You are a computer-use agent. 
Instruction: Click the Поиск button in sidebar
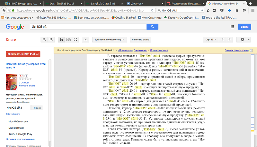coord(37,108)
